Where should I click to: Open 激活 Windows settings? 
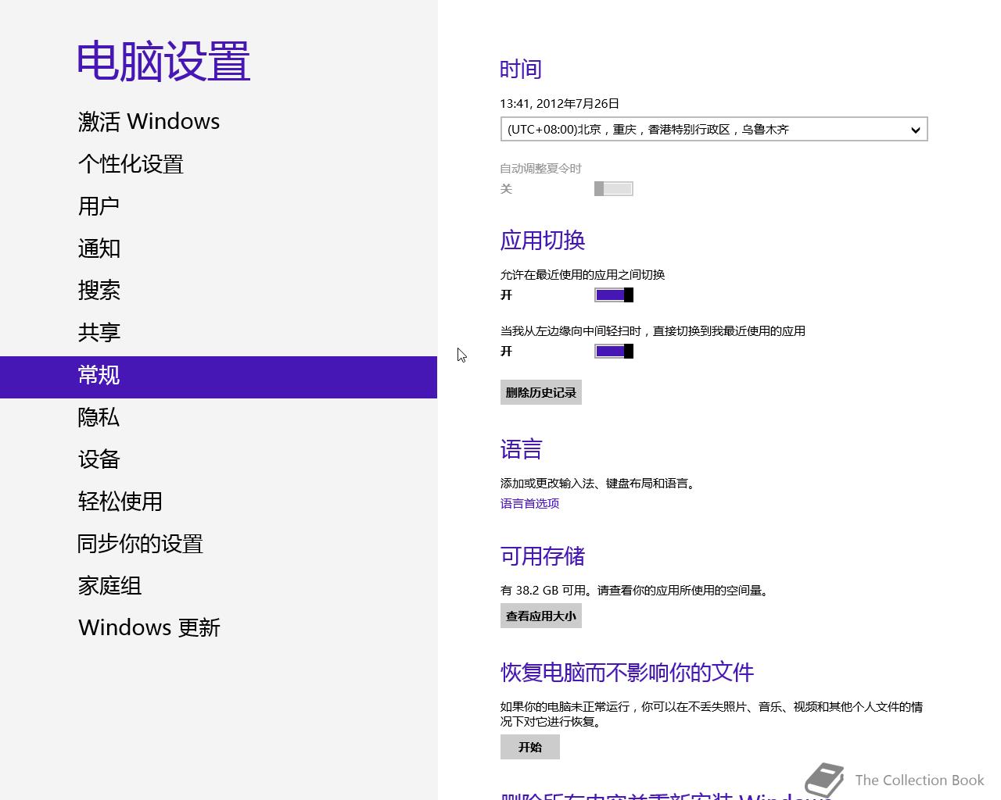pos(149,122)
